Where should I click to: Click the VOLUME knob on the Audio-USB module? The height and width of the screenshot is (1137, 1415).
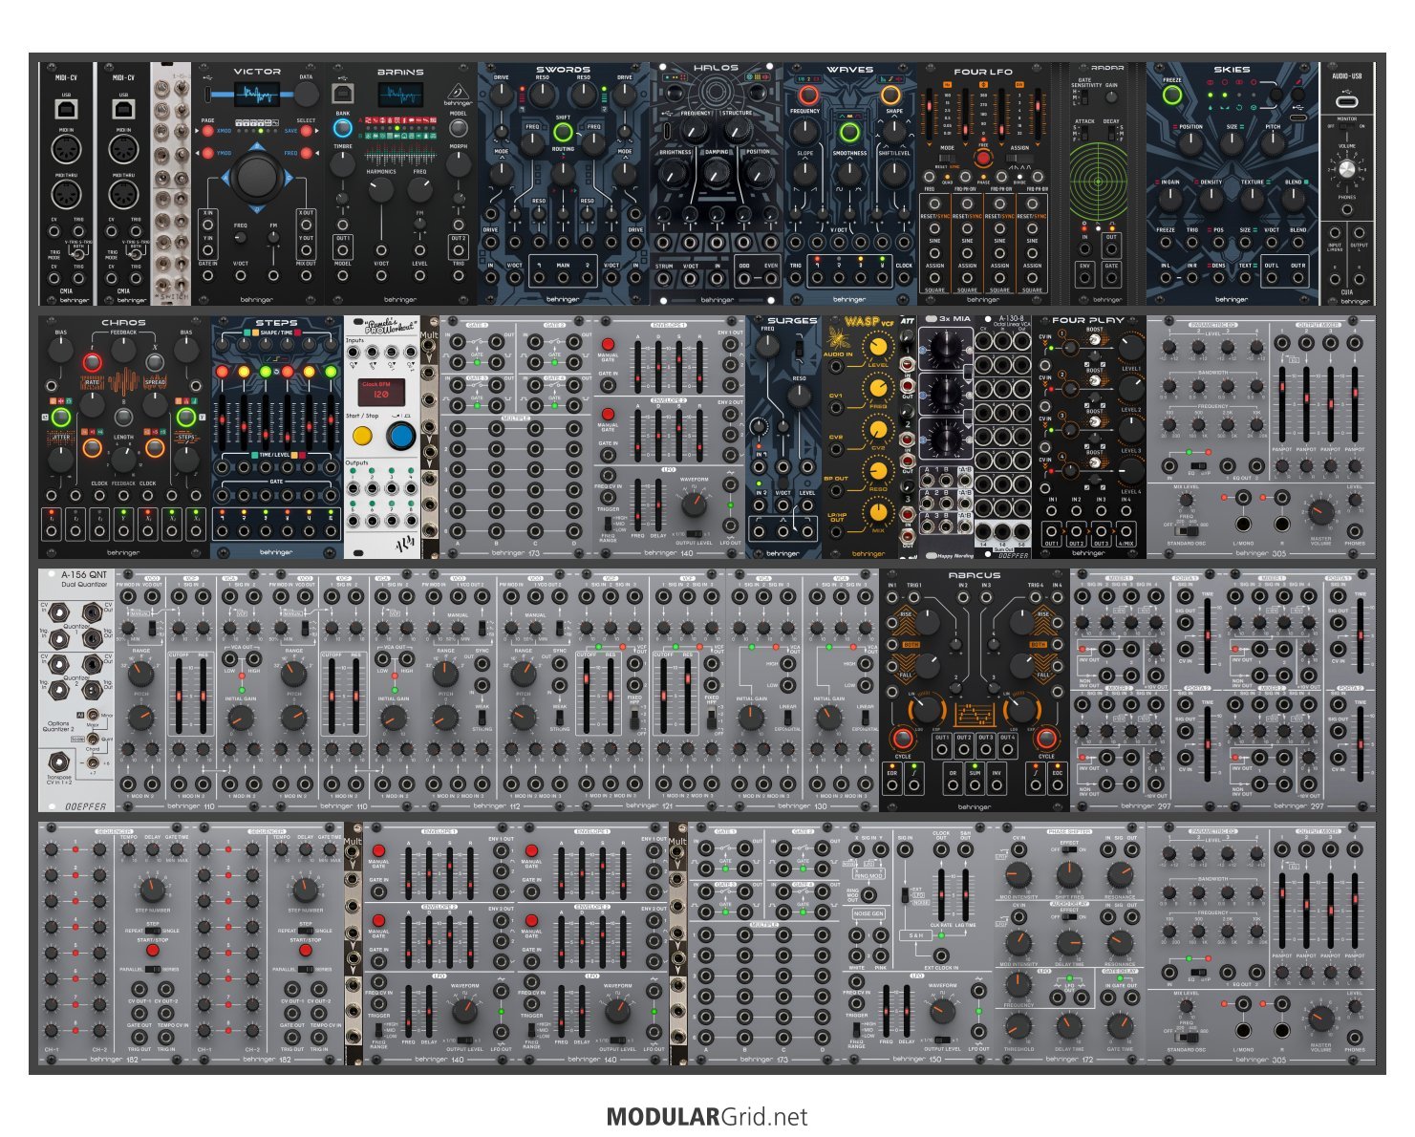coord(1346,169)
